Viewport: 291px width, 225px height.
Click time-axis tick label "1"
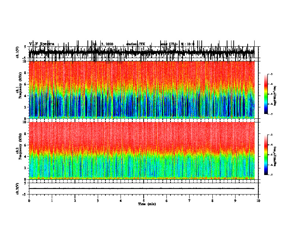(52, 201)
